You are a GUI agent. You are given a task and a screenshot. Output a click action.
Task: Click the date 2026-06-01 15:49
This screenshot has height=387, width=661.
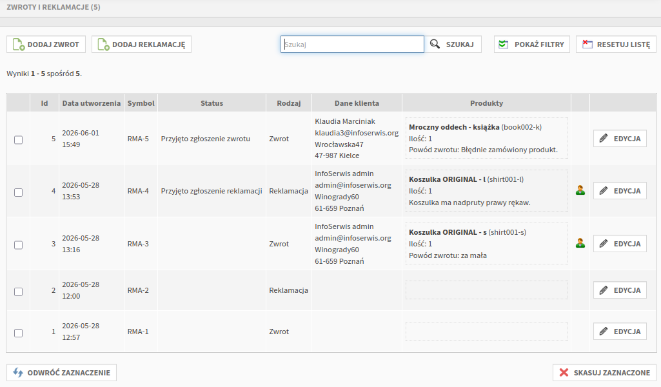(81, 139)
